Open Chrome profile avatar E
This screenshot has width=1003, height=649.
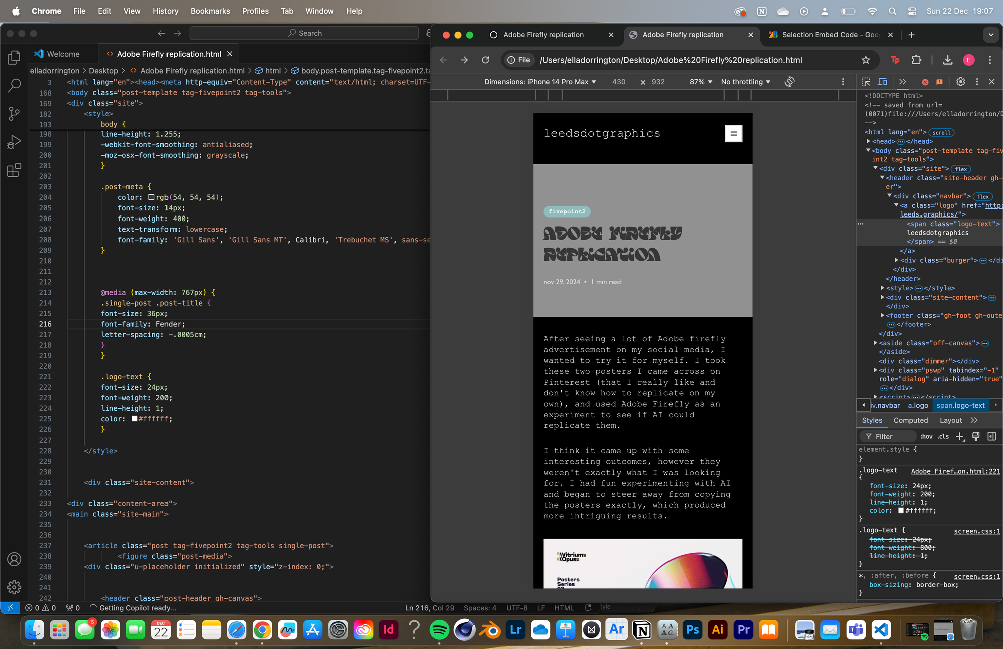pyautogui.click(x=969, y=60)
